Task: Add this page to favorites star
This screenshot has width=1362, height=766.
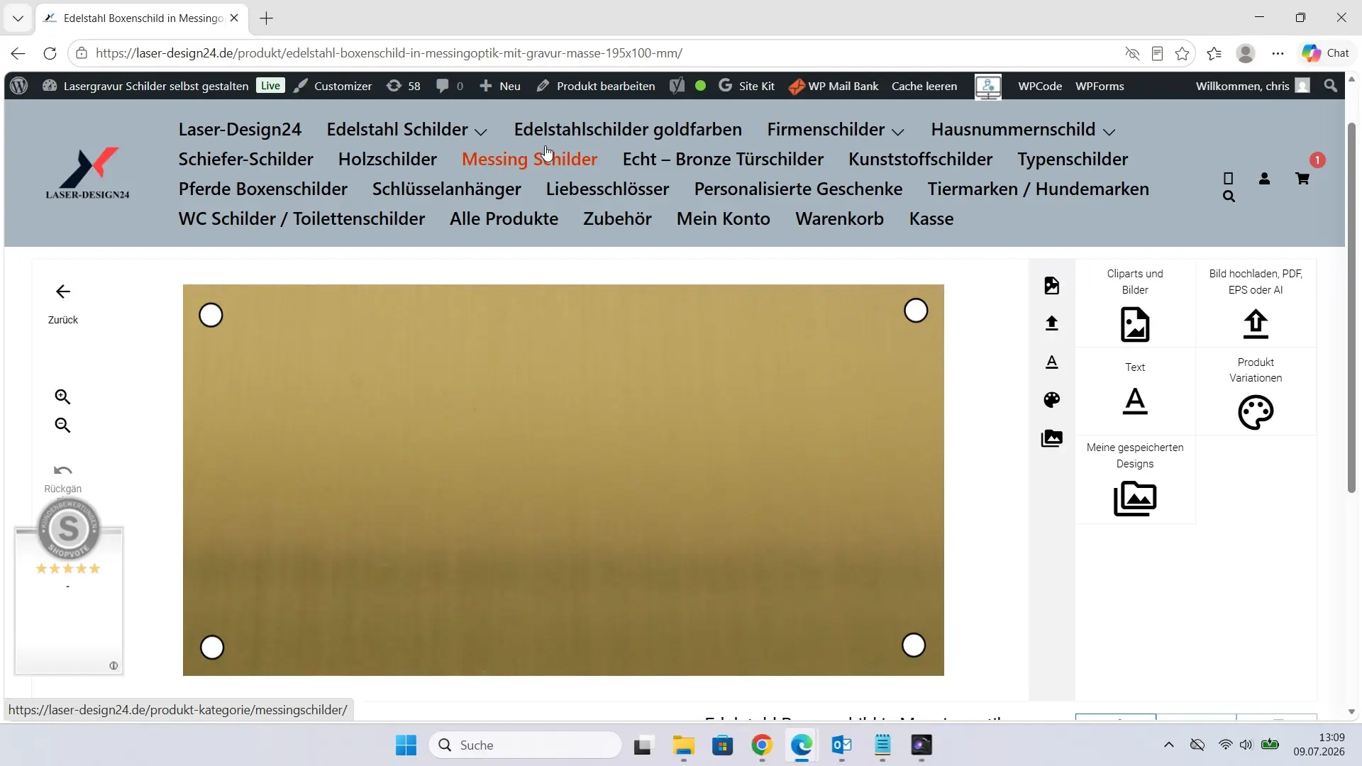Action: click(x=1182, y=53)
